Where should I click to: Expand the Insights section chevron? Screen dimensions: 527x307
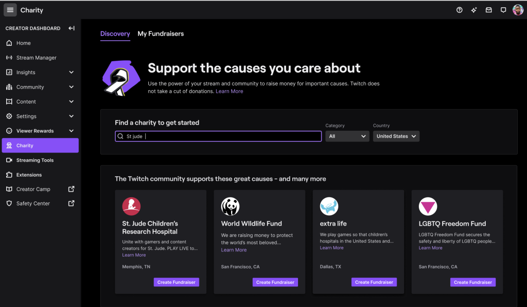[71, 72]
